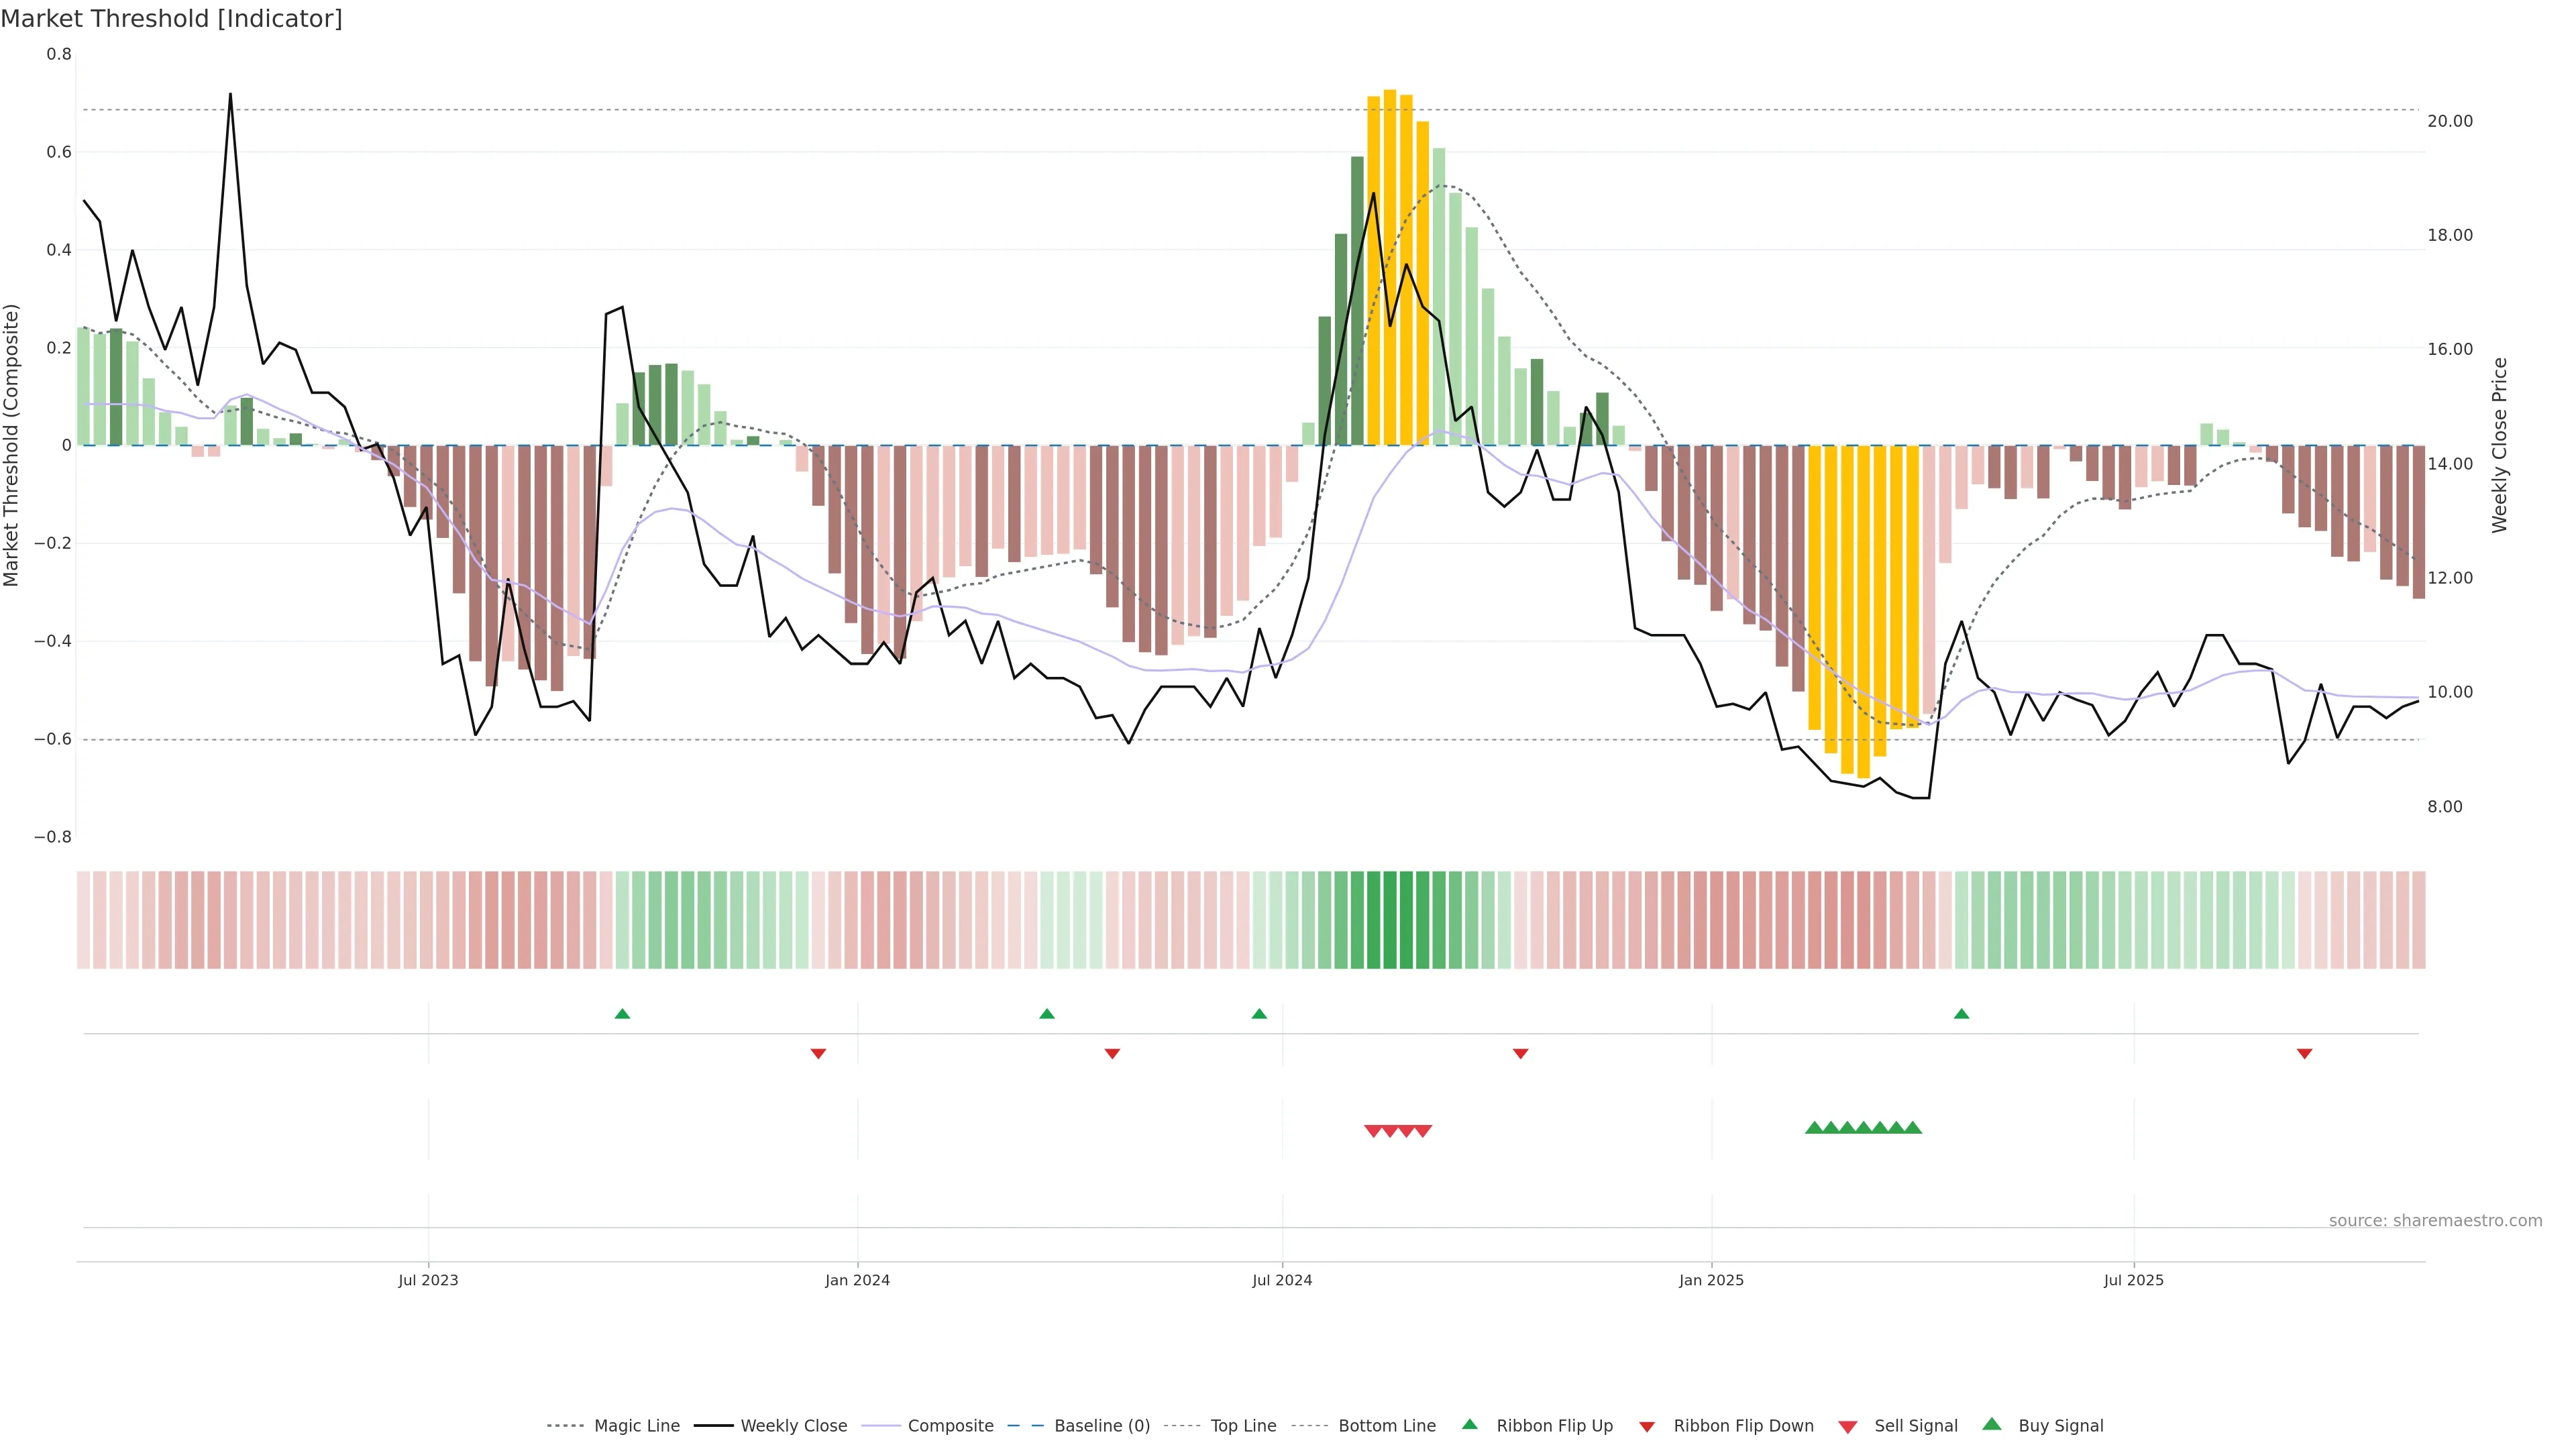Screen dimensions: 2576x1449
Task: Click the Sell Signal legend icon
Action: (x=1848, y=1427)
